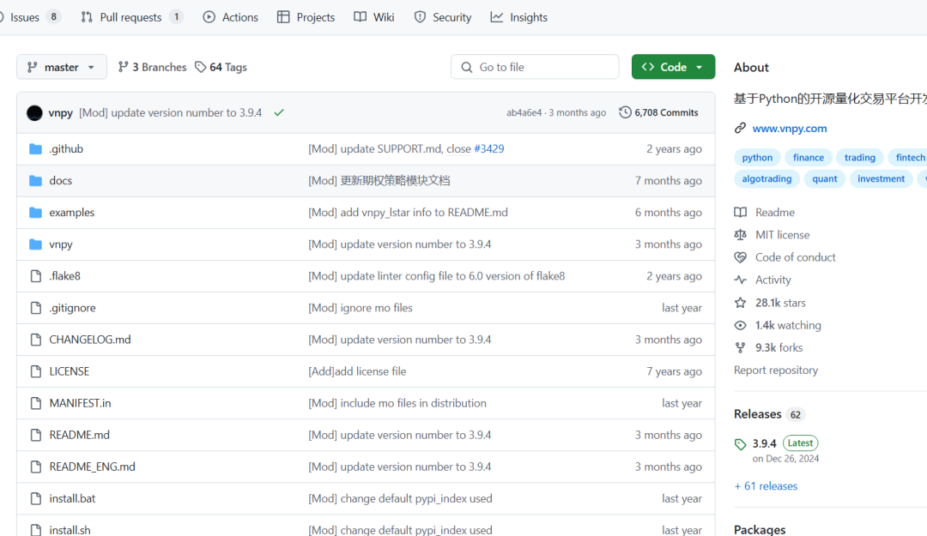Image resolution: width=927 pixels, height=536 pixels.
Task: Select the quant topic tag
Action: (824, 179)
